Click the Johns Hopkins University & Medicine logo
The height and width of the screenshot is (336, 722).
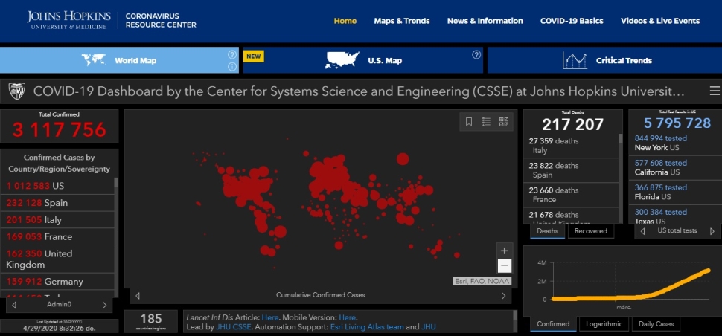69,20
